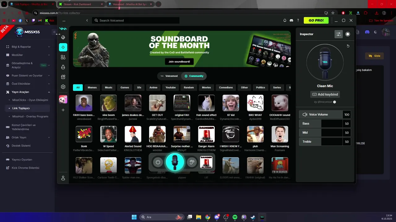The image size is (396, 222).
Task: Toggle the center microphone mute button
Action: (175, 162)
